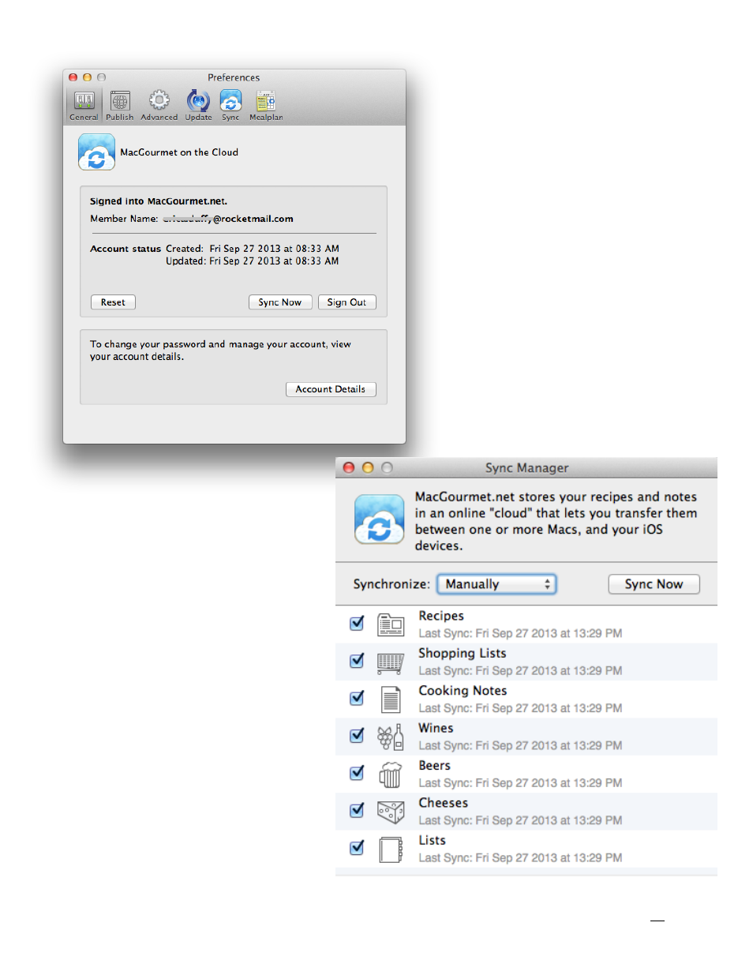
Task: Click the Account status Created date
Action: point(274,249)
